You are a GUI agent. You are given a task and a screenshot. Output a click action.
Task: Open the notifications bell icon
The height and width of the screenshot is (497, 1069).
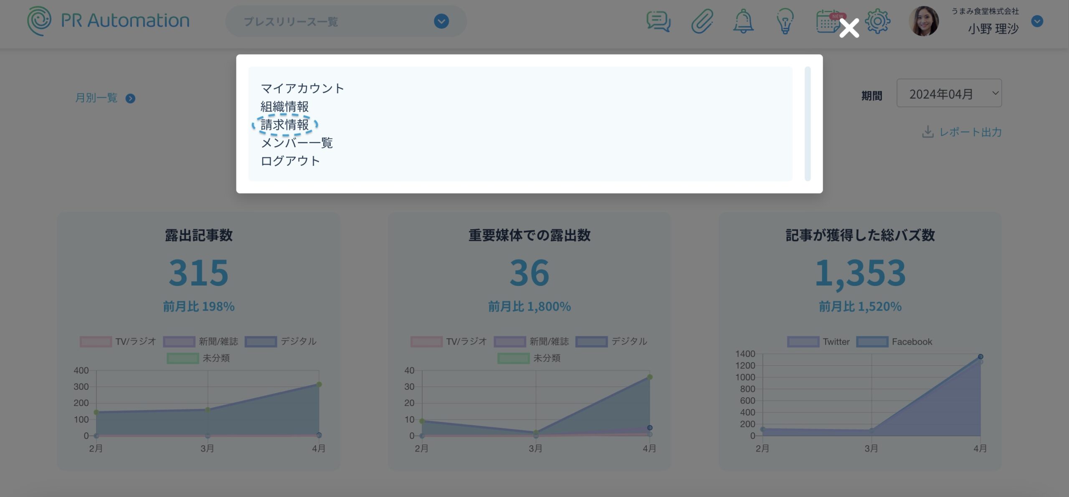(743, 21)
